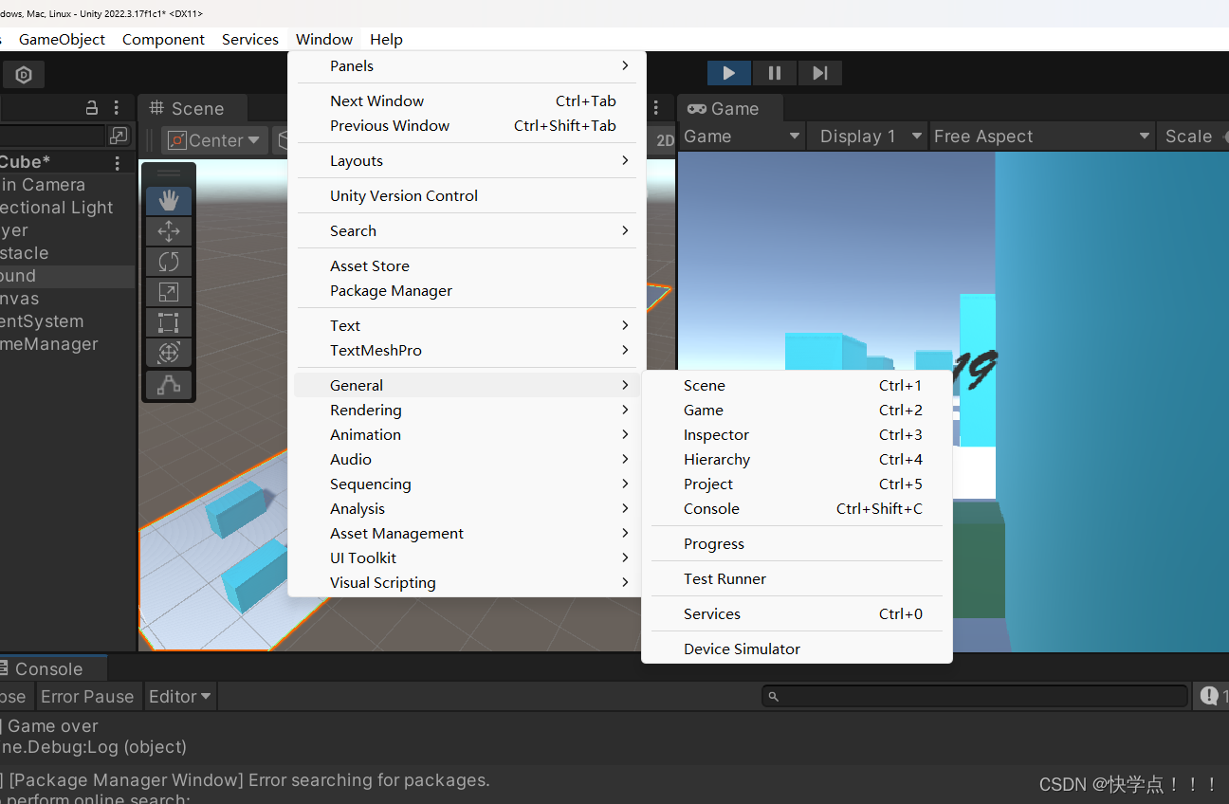Select the Hand (View) tool
Viewport: 1229px width, 804px height.
tap(168, 200)
